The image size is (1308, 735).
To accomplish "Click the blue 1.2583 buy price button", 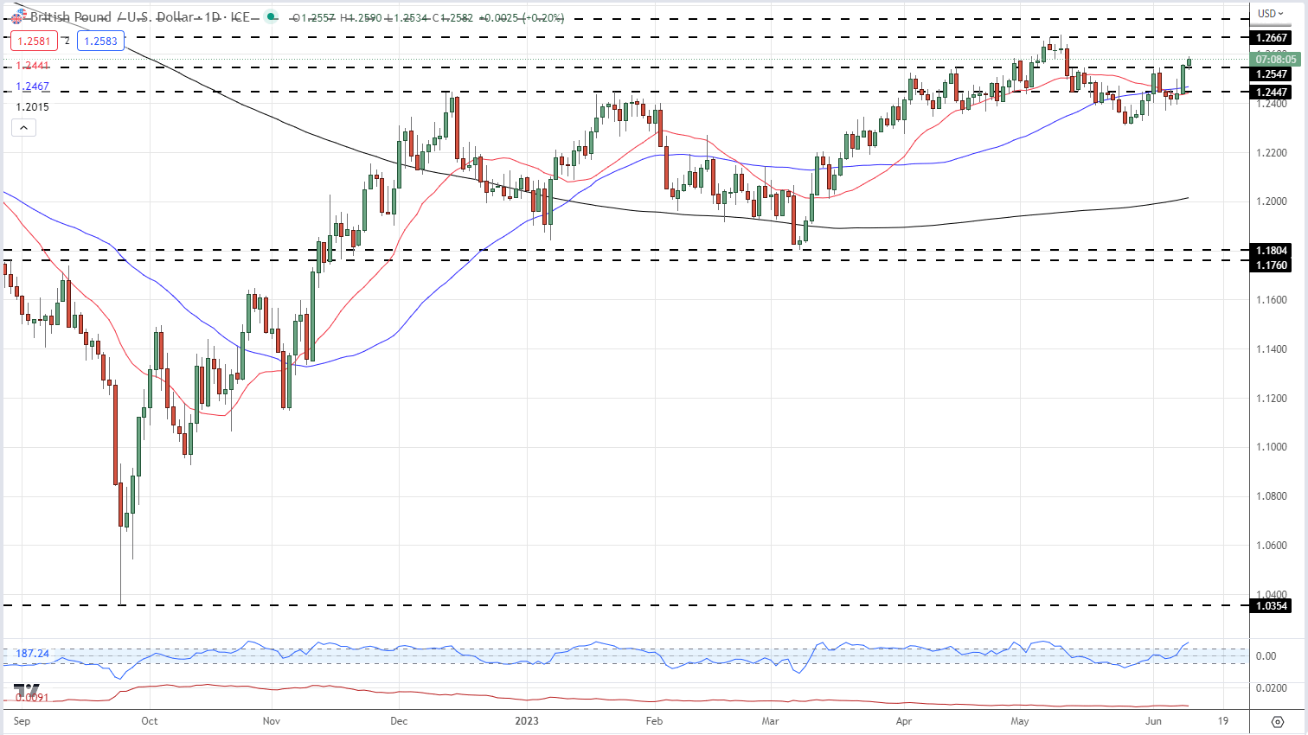I will pos(101,41).
